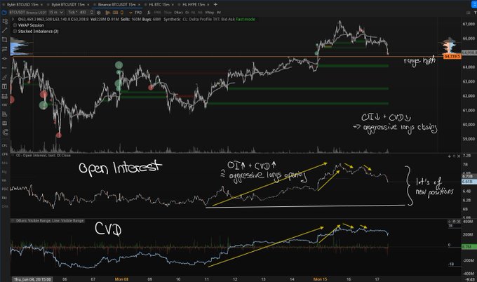Close the CVD DBars panel

459,222
